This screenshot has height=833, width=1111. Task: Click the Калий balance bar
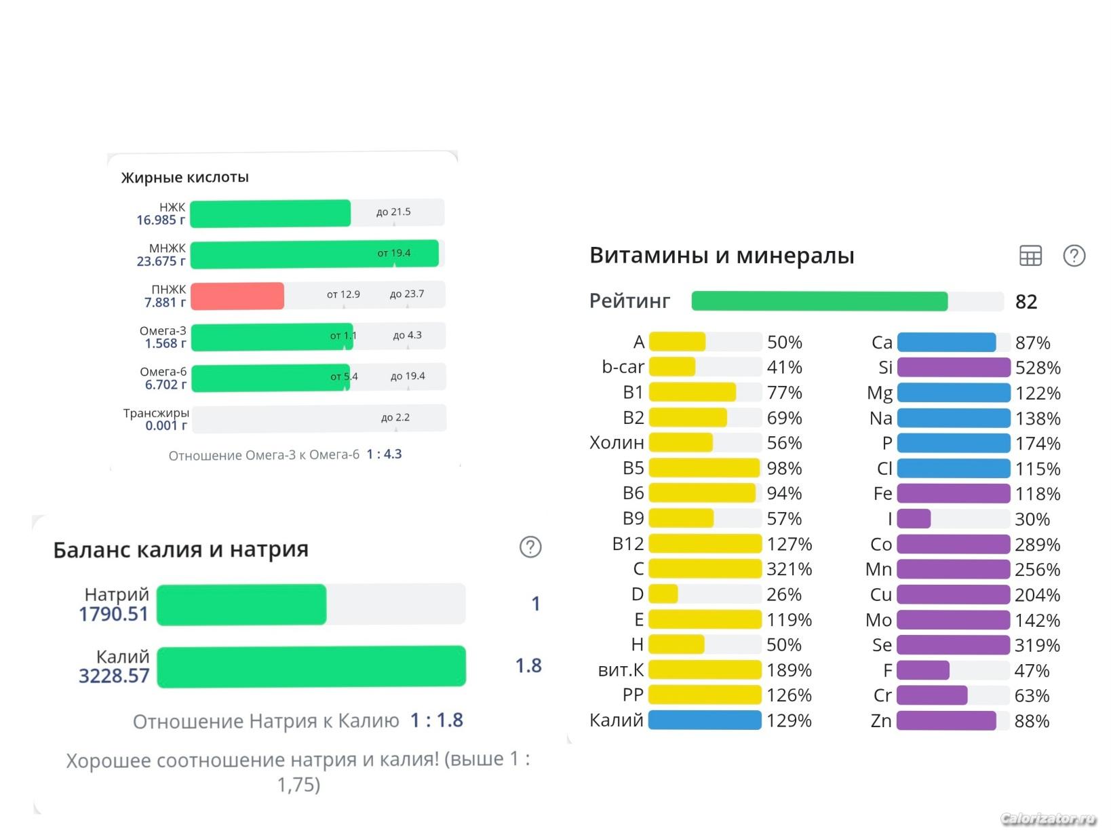click(311, 667)
